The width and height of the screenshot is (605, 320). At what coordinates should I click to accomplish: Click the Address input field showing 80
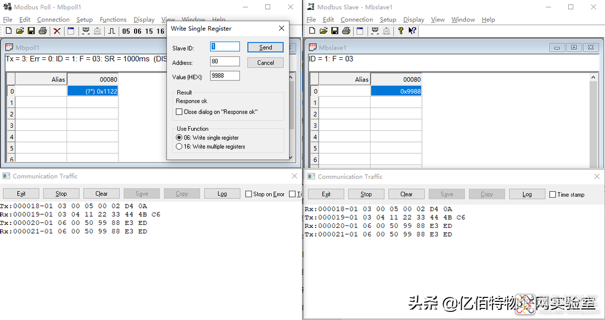[225, 61]
